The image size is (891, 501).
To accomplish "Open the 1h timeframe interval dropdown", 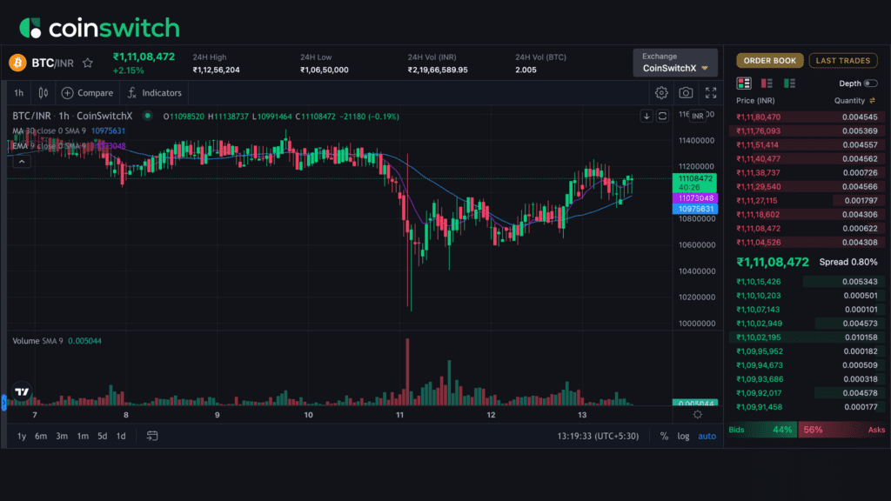I will tap(18, 93).
